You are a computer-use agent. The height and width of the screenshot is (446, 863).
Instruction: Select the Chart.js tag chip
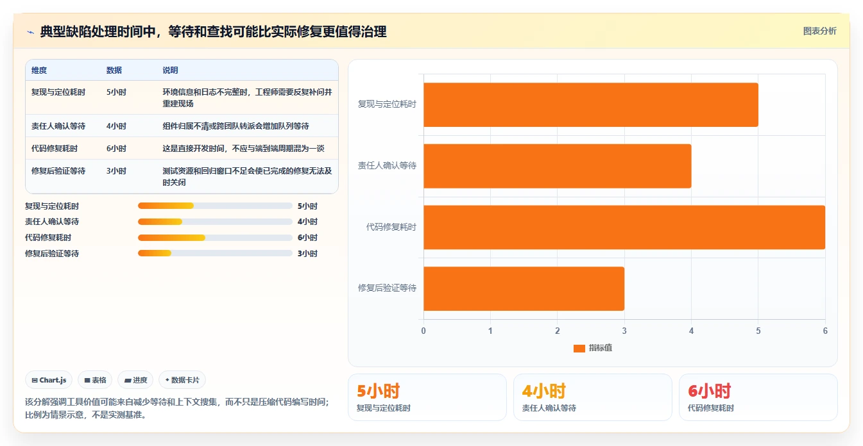click(49, 380)
